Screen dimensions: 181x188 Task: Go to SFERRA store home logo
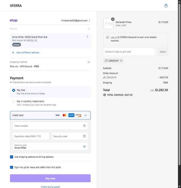(16, 6)
